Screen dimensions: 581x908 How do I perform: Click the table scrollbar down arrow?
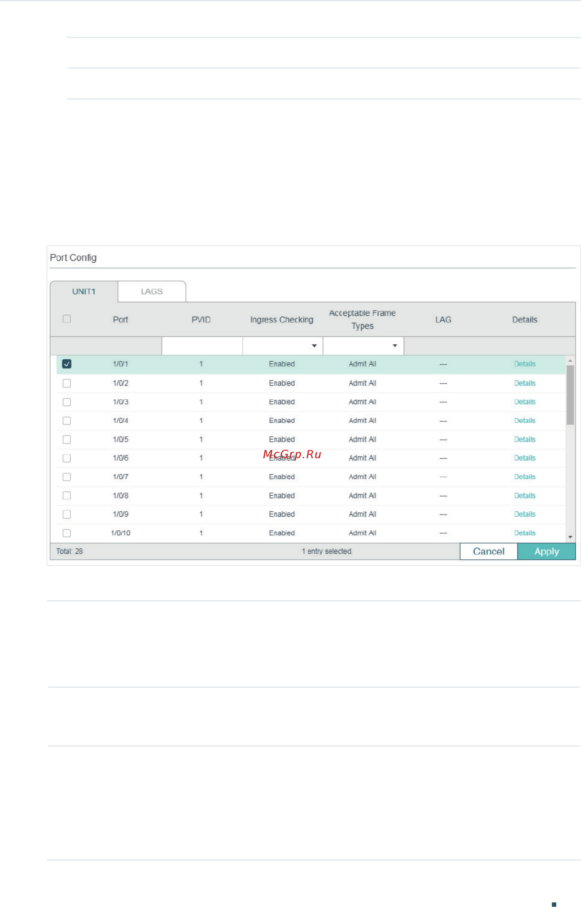[570, 537]
